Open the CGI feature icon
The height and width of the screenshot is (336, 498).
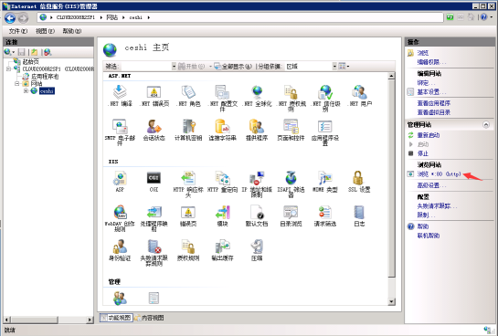tap(154, 178)
